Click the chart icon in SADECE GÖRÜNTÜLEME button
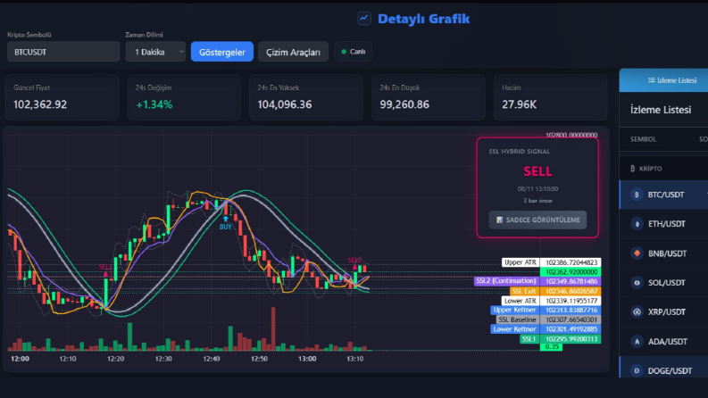The image size is (708, 398). [499, 220]
